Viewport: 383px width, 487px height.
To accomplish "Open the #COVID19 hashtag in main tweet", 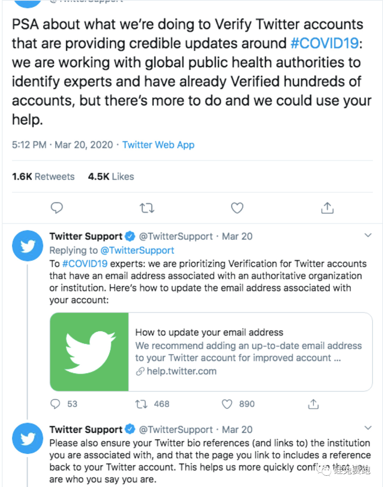I will 325,43.
